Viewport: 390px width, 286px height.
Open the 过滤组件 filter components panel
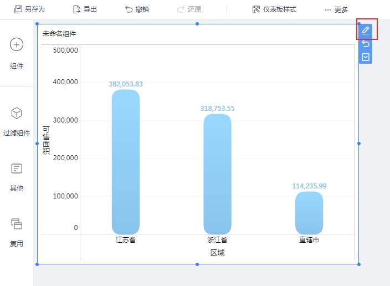click(17, 122)
